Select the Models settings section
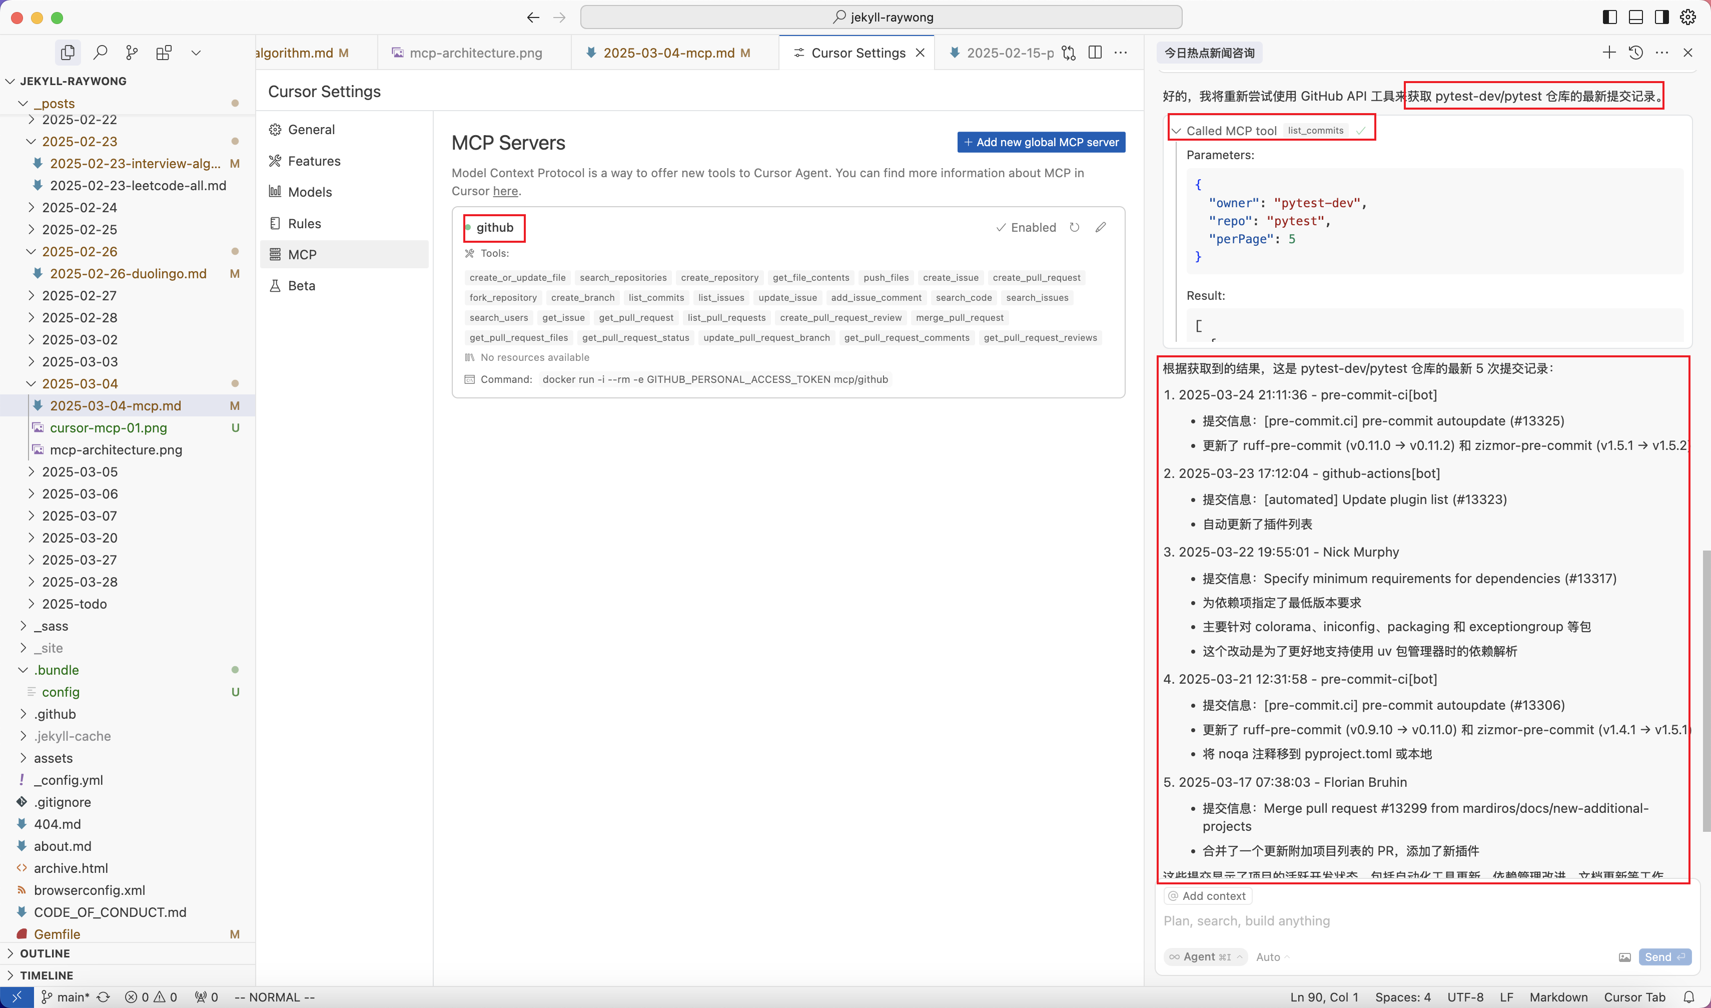 [310, 192]
